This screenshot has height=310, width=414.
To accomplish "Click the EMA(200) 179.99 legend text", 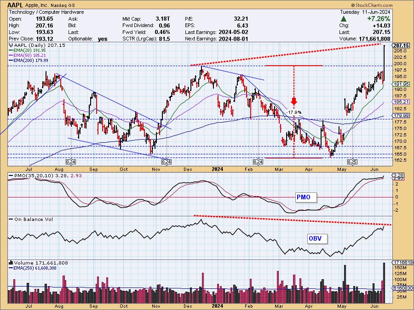I will pos(31,60).
